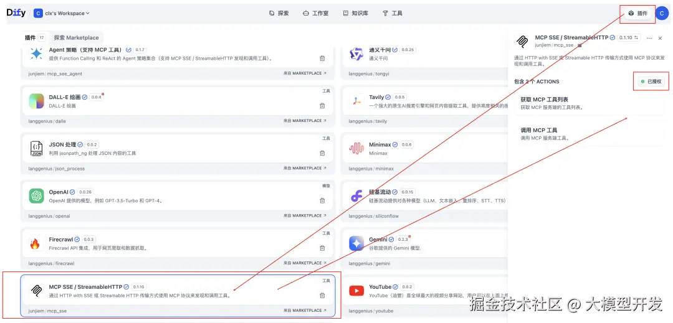Click the Agent 策略 plugin icon
Image resolution: width=673 pixels, height=323 pixels.
(37, 54)
